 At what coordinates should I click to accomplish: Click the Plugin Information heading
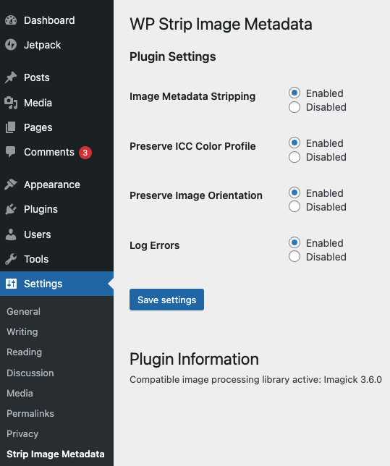pyautogui.click(x=194, y=359)
